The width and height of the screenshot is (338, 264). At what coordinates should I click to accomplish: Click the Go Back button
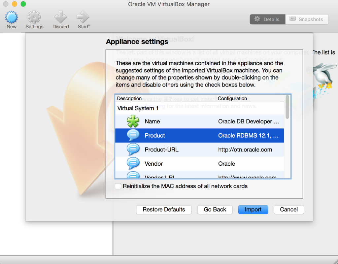click(215, 210)
